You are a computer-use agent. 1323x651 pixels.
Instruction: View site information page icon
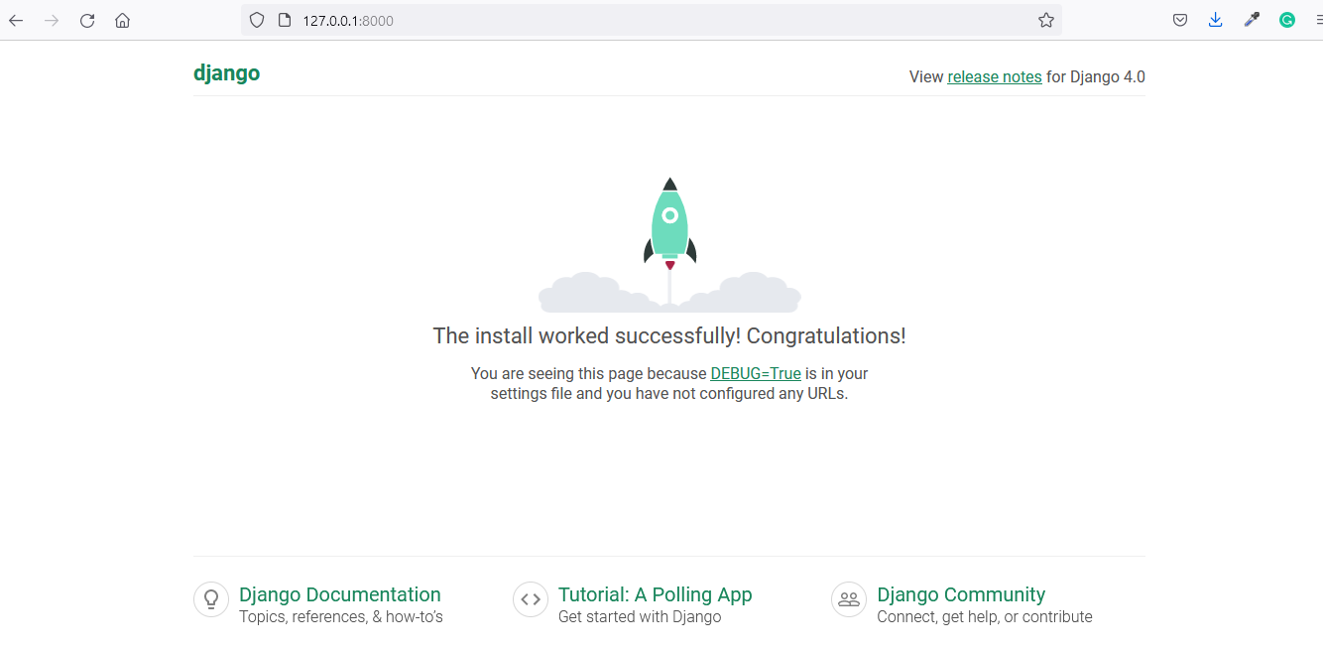(284, 20)
